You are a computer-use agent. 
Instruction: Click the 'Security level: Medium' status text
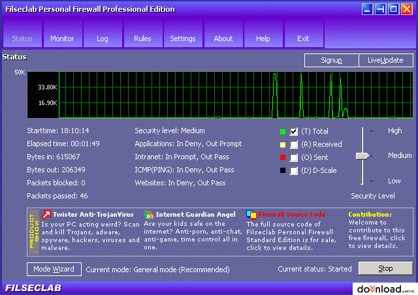pos(170,131)
